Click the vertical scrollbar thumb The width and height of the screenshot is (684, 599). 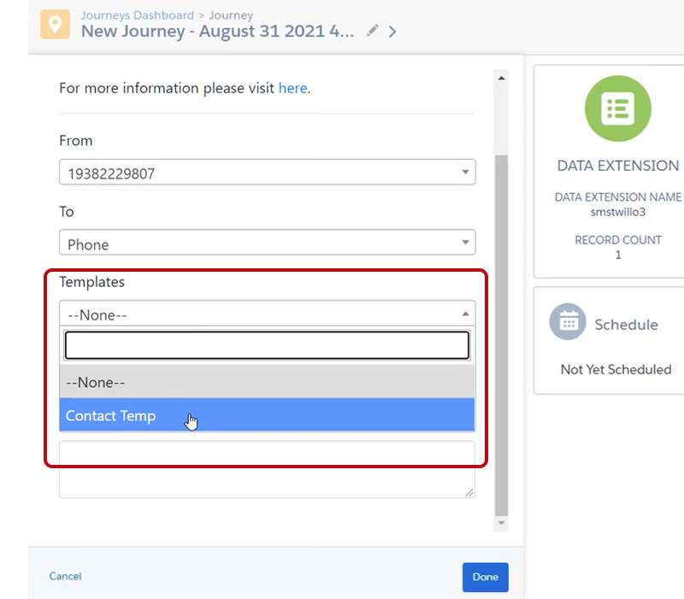point(501,333)
